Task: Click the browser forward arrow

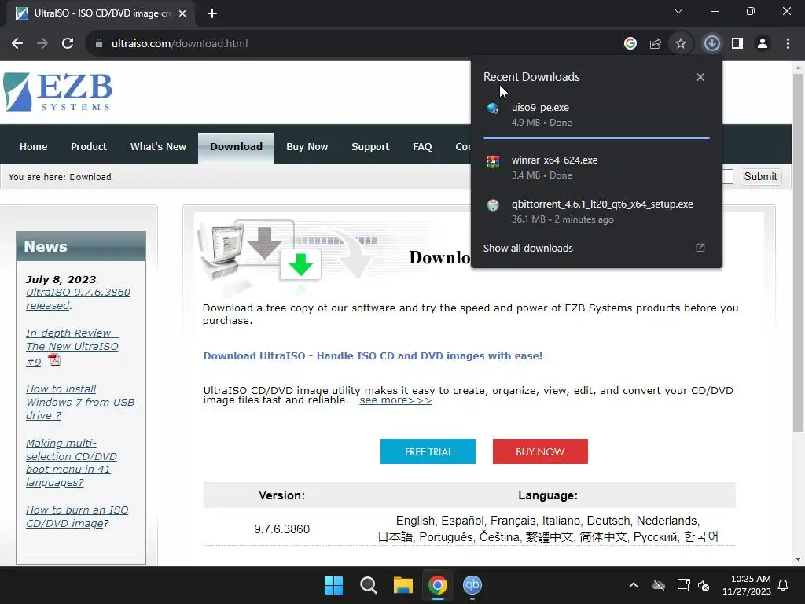Action: 42,44
